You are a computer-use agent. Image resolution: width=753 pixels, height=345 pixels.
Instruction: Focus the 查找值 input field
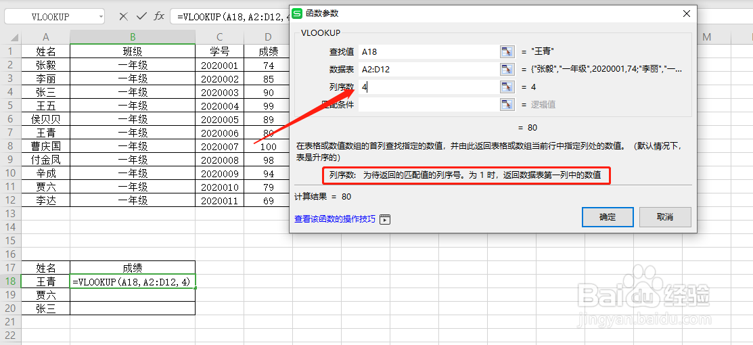(x=428, y=51)
